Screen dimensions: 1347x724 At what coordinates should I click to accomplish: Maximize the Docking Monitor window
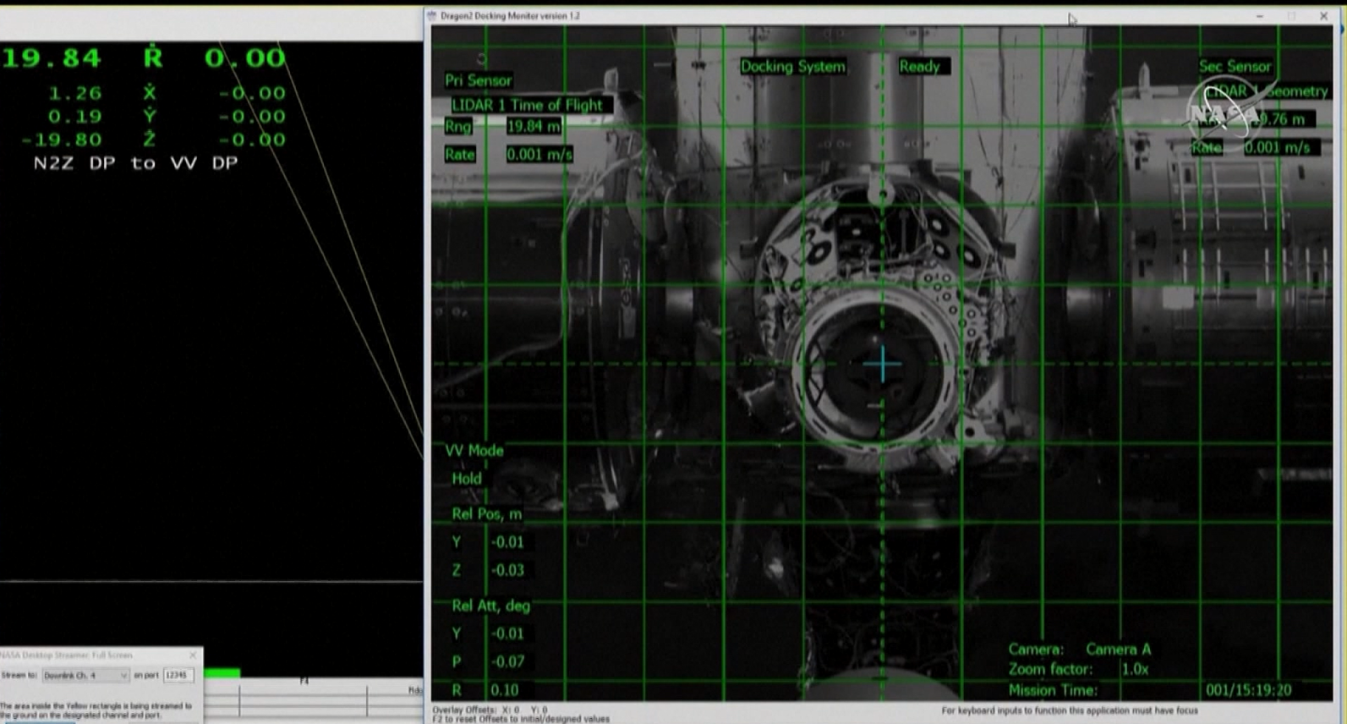[1291, 16]
